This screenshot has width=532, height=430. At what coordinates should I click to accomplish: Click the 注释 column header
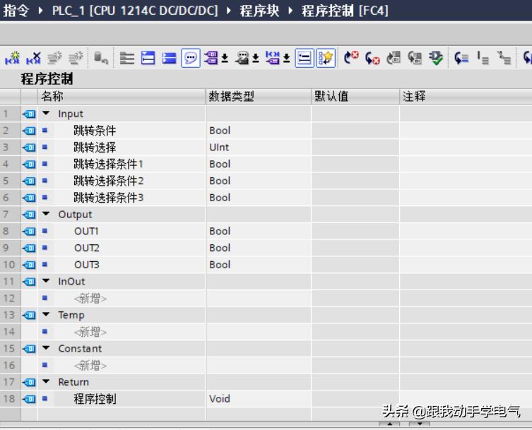466,96
